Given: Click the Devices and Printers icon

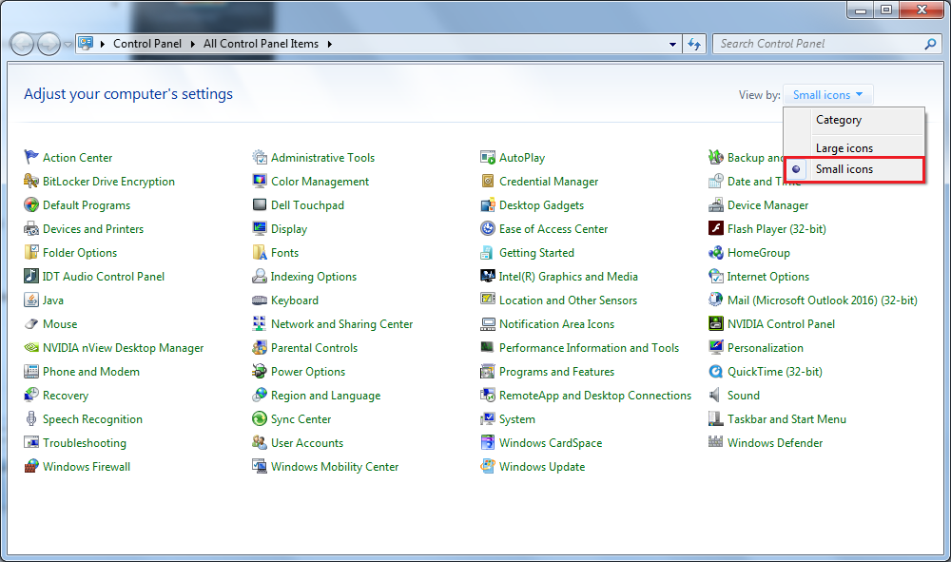Looking at the screenshot, I should (31, 228).
